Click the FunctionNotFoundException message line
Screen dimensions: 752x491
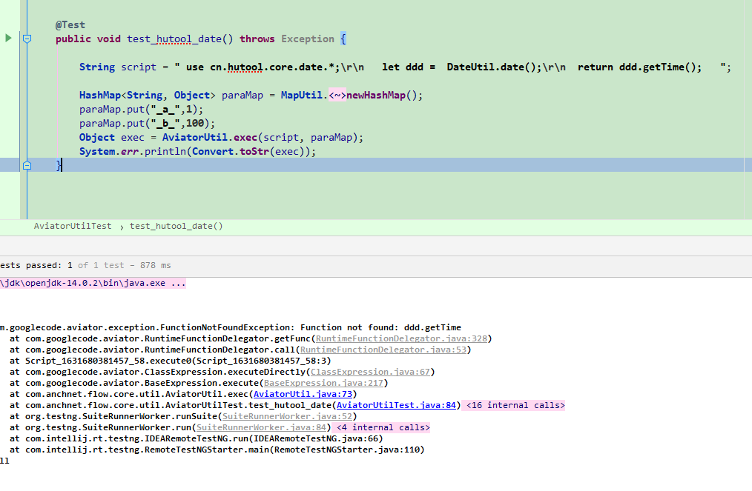[230, 327]
